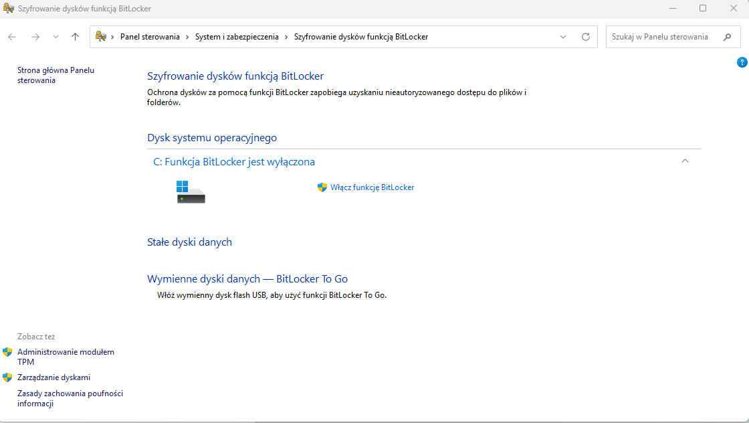Click the Szyfrowanie dysków funkcją BitLocker page heading

[x=235, y=76]
